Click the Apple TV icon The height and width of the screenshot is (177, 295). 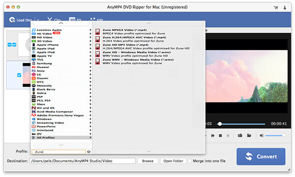(33, 56)
